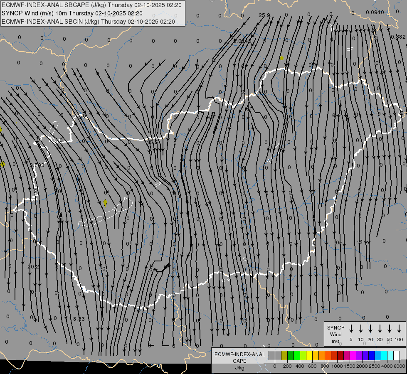Viewport: 407px width, 374px height.
Task: Click the 30 m/s wind arrow in legend
Action: [380, 329]
